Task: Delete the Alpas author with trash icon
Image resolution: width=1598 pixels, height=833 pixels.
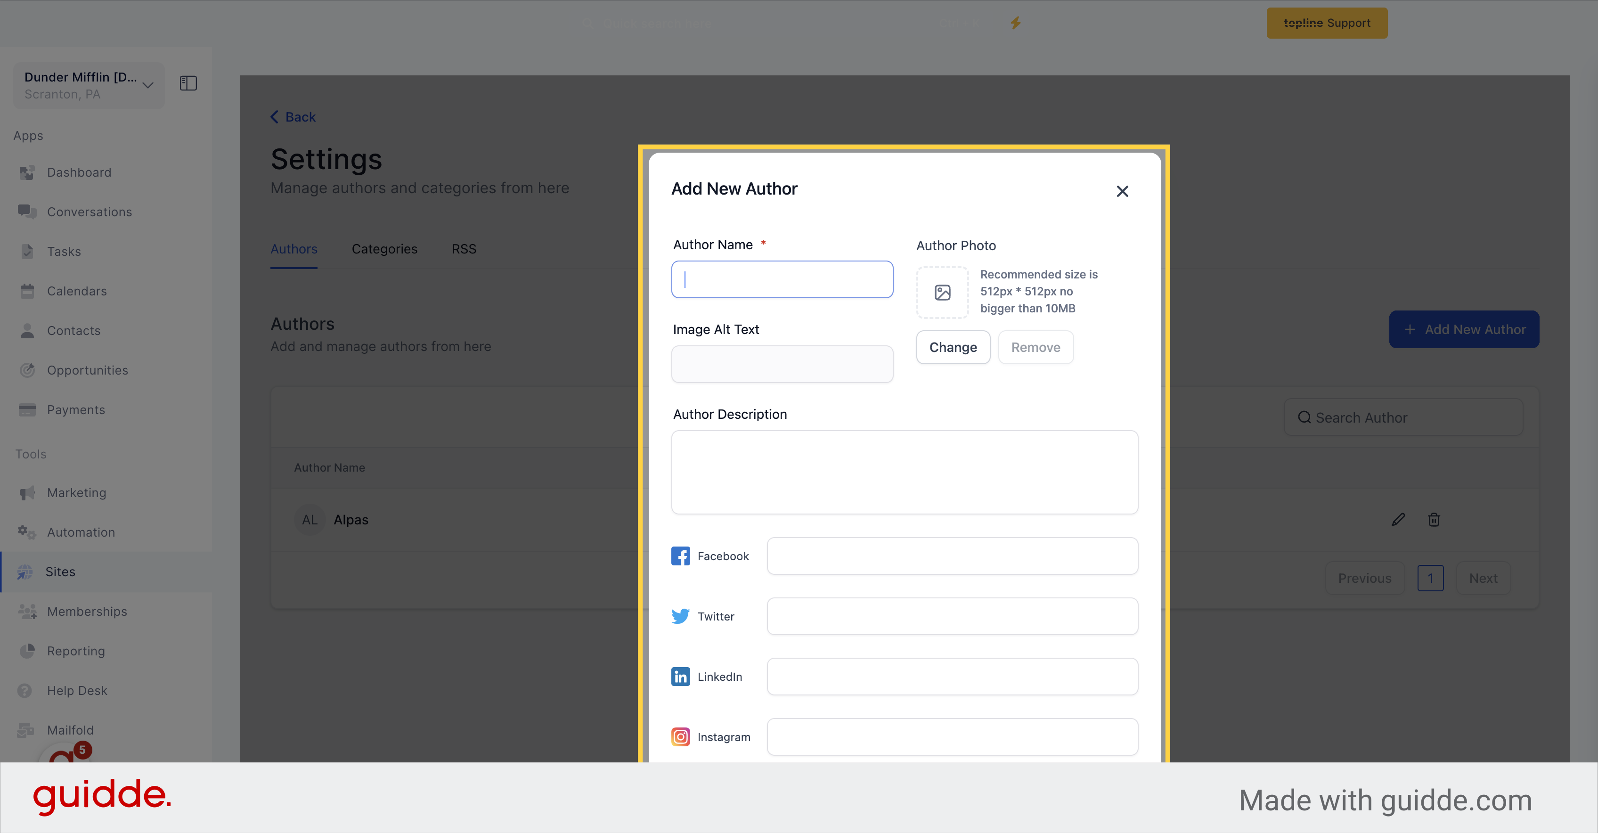Action: click(x=1434, y=520)
